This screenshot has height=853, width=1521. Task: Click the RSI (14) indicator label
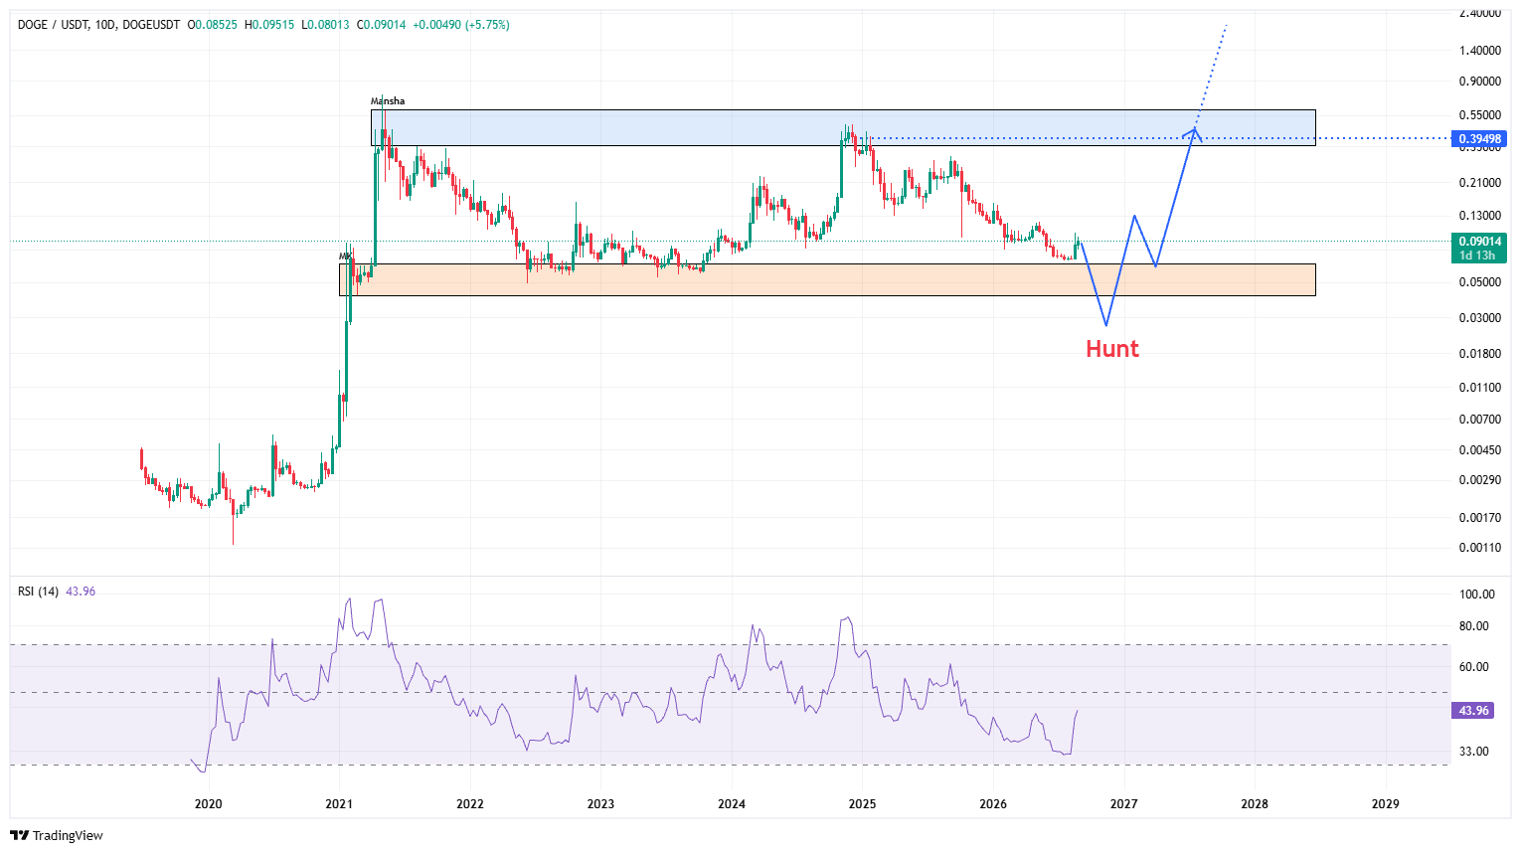coord(39,592)
